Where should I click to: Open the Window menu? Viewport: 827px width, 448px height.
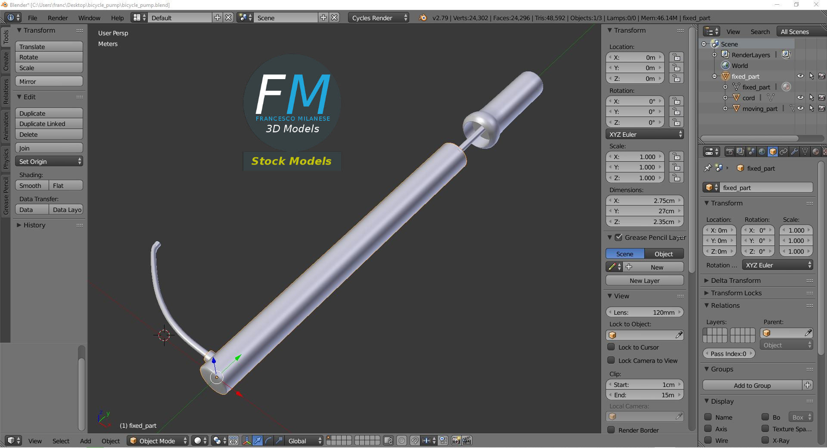[x=89, y=18]
